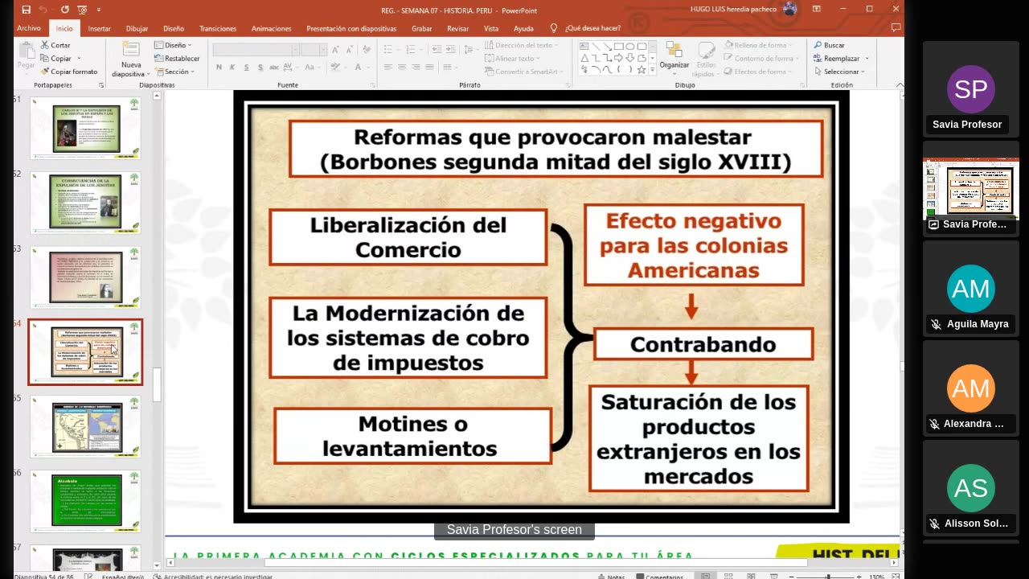Switch to the Transiciones tab
1029x579 pixels.
pyautogui.click(x=218, y=28)
